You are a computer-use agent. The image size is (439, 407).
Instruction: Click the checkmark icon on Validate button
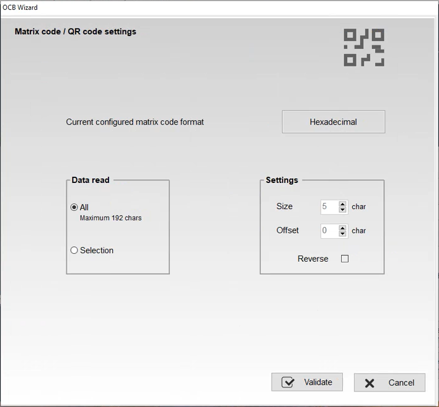coord(288,382)
